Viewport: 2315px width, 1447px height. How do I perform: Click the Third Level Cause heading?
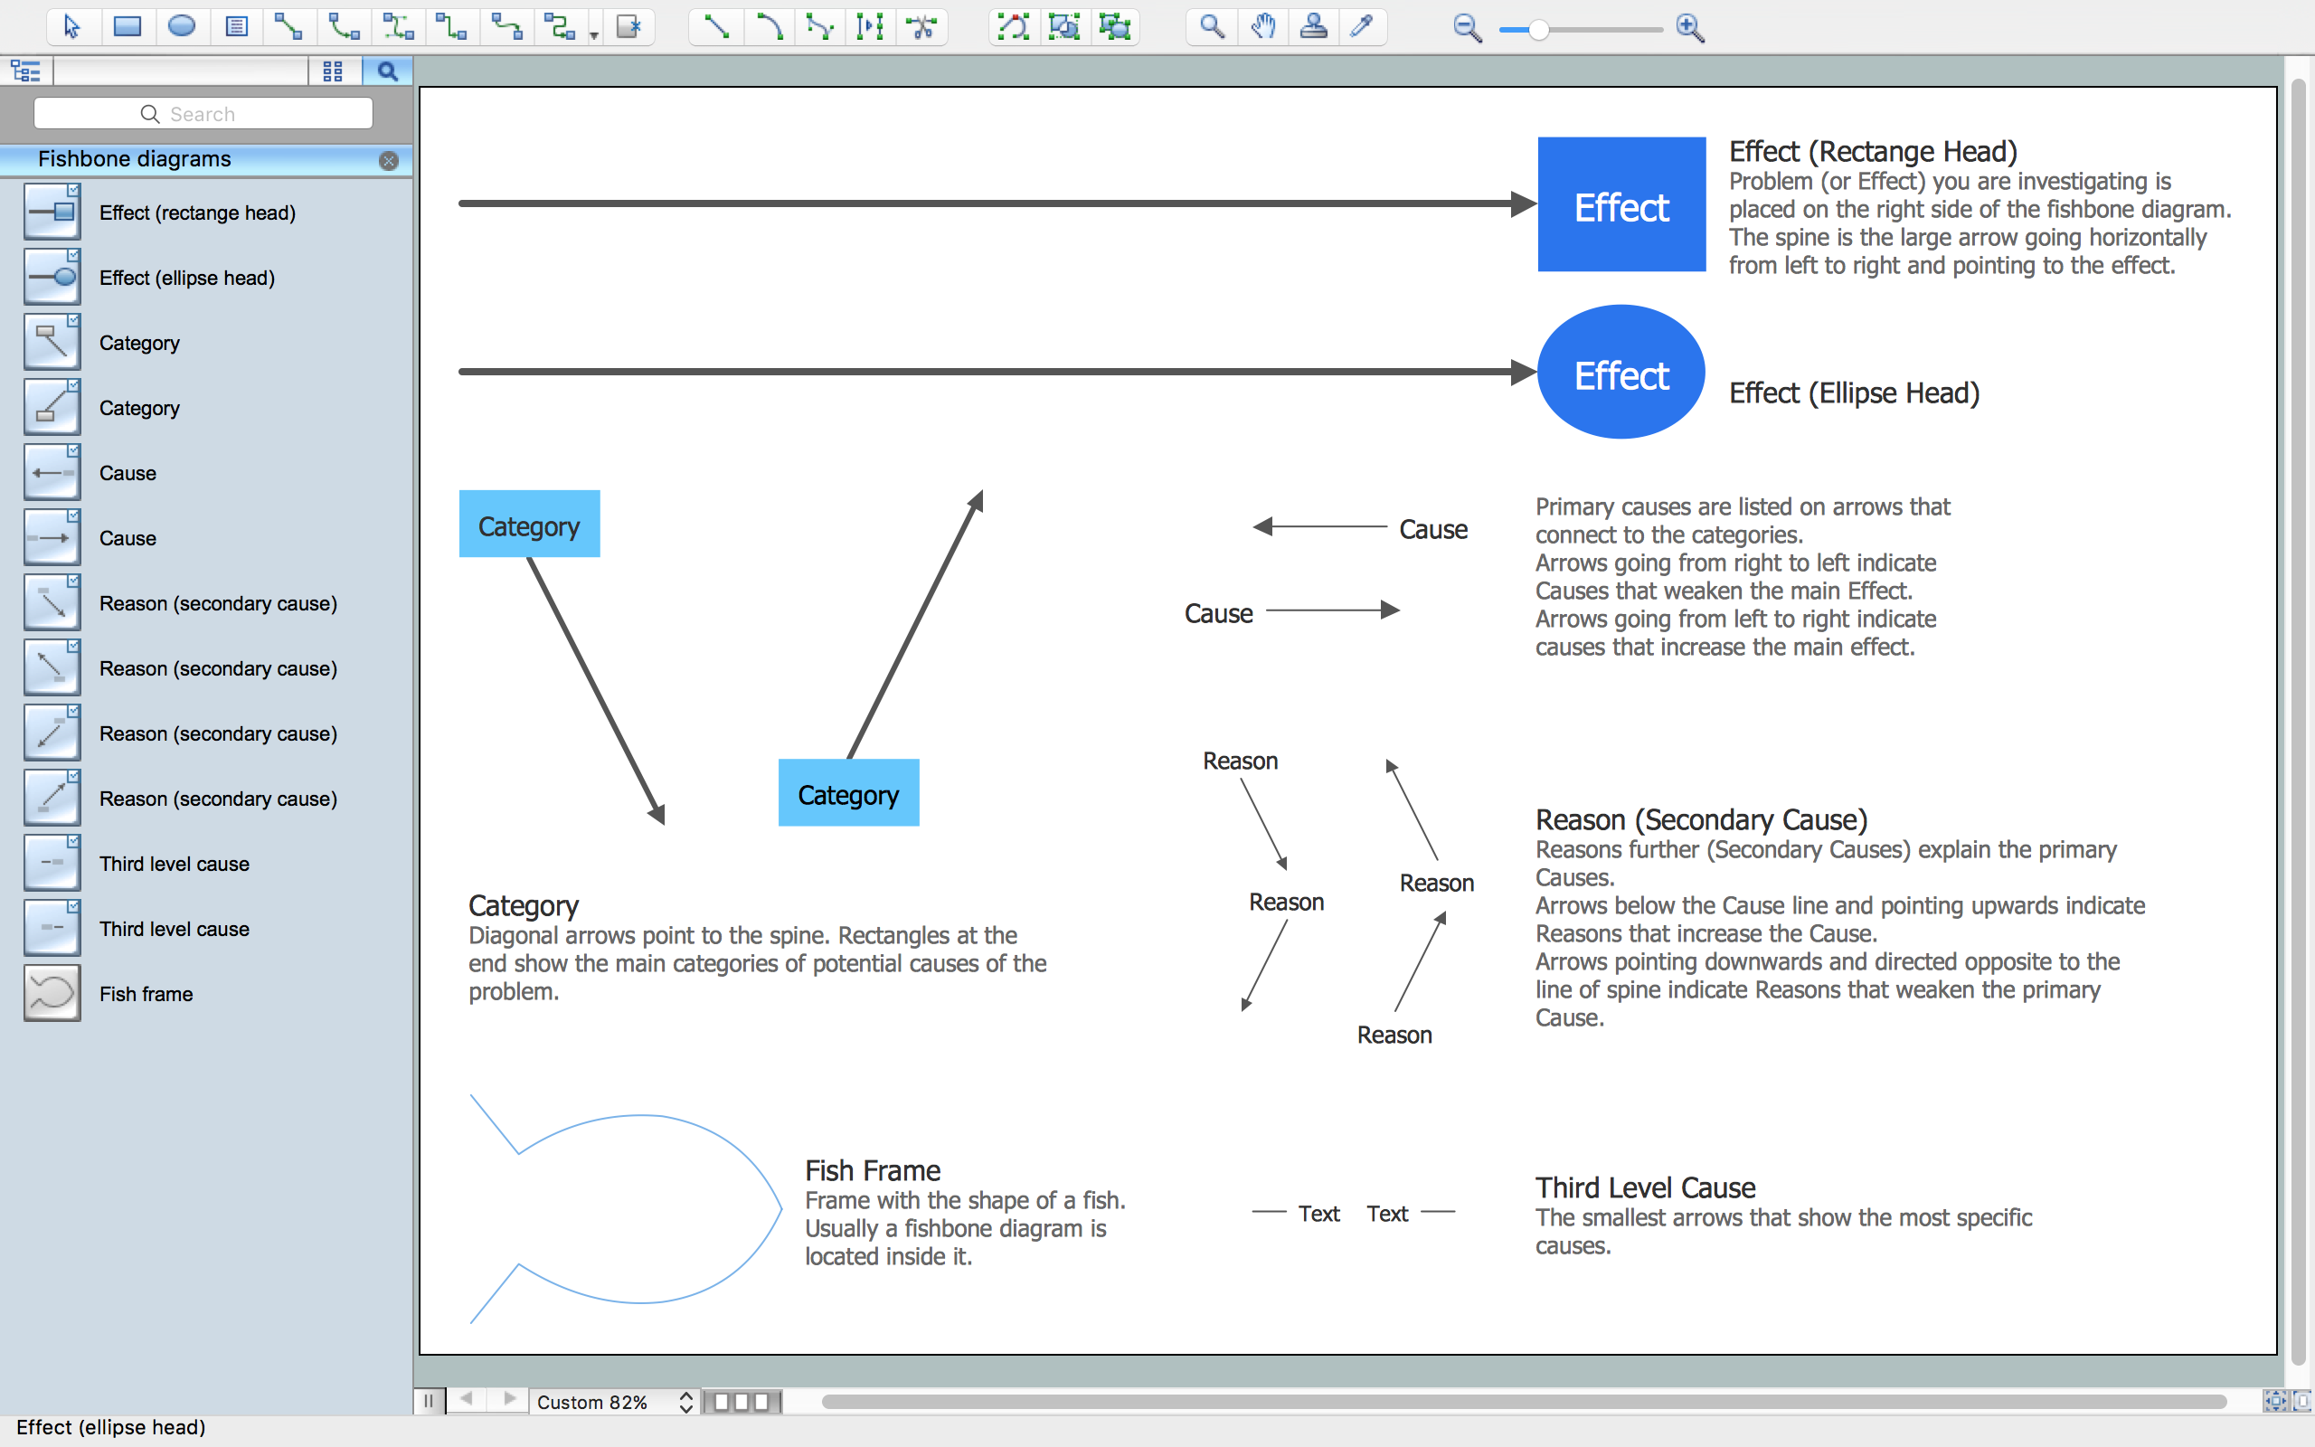(x=1646, y=1187)
